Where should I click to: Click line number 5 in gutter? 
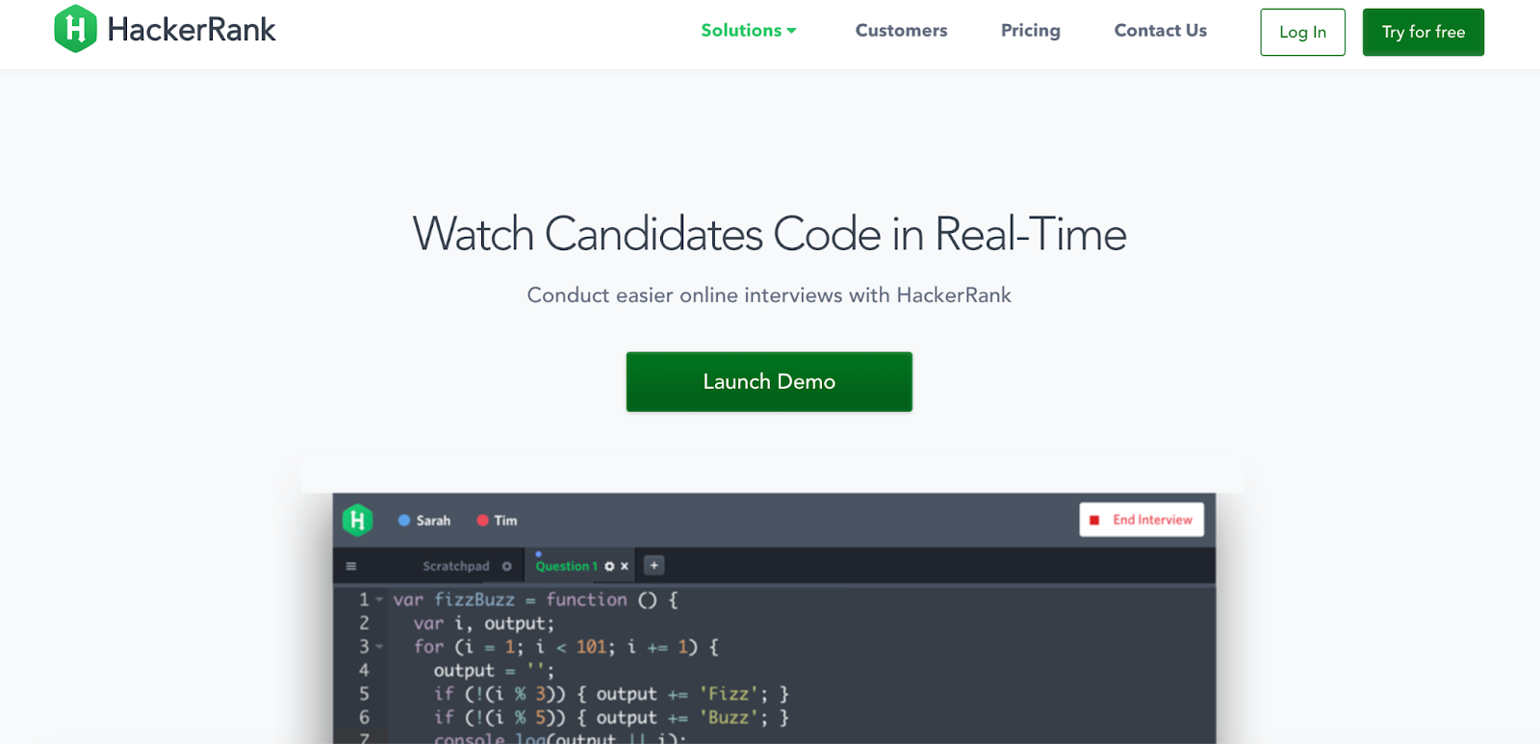point(364,694)
